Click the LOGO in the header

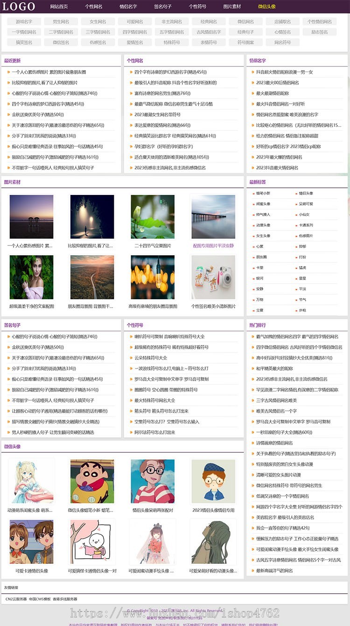(19, 6)
